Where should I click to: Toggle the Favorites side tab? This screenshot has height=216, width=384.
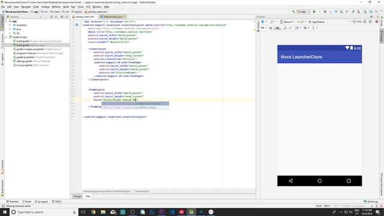click(x=2, y=167)
